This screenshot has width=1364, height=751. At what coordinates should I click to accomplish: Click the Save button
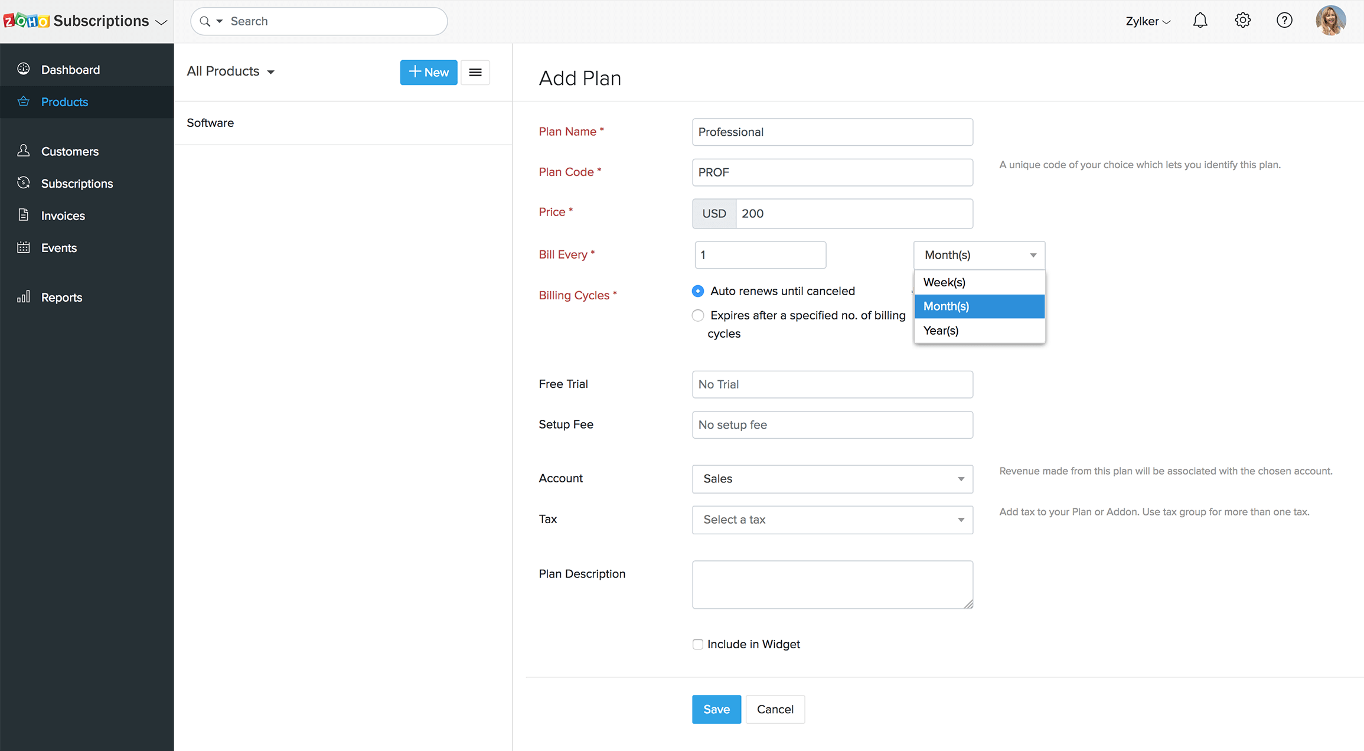click(x=716, y=709)
